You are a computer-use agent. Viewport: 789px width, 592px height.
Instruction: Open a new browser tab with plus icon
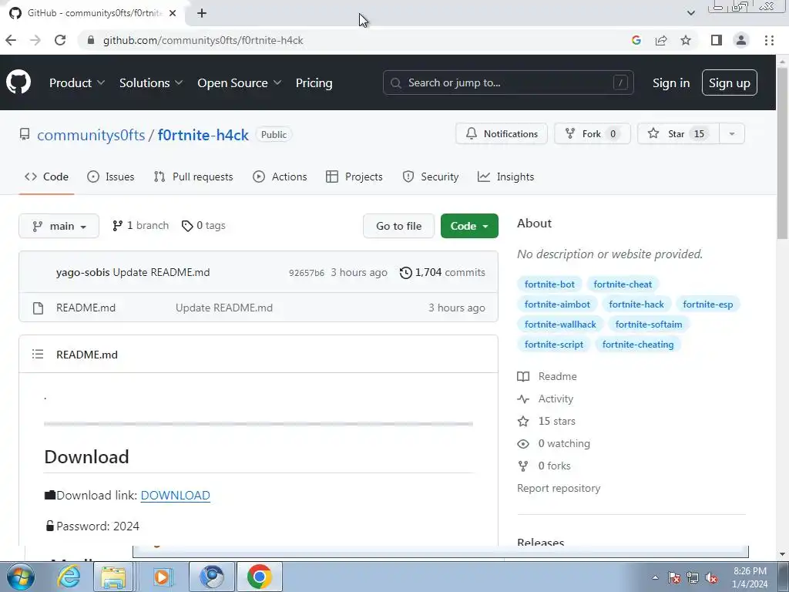tap(202, 13)
